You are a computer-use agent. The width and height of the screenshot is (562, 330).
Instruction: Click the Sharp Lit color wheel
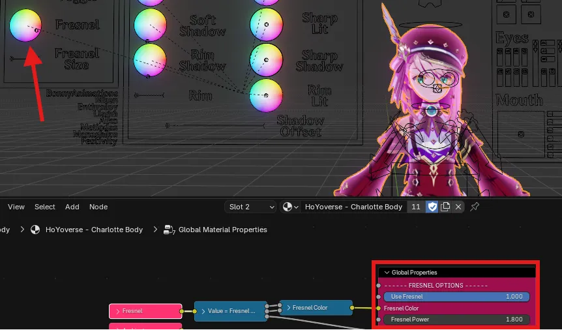coord(266,24)
